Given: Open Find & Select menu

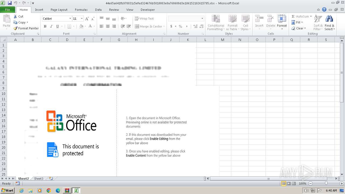Looking at the screenshot, I should (329, 23).
